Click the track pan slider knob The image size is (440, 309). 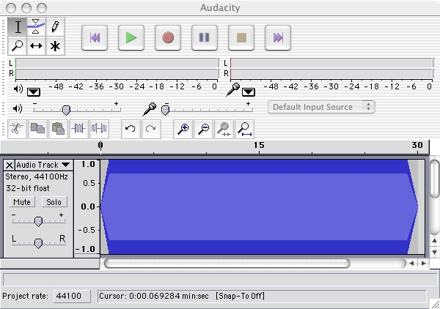(x=38, y=243)
